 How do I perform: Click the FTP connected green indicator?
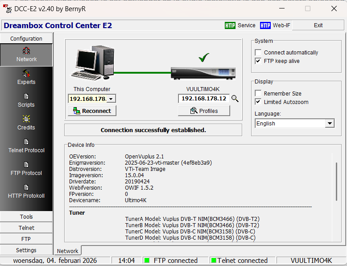point(147,261)
